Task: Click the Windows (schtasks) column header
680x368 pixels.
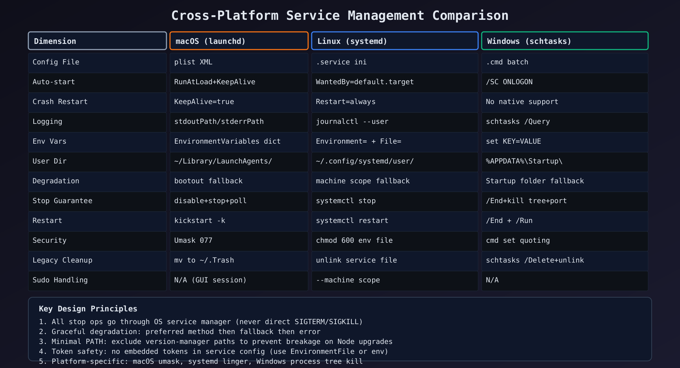Action: click(x=565, y=41)
